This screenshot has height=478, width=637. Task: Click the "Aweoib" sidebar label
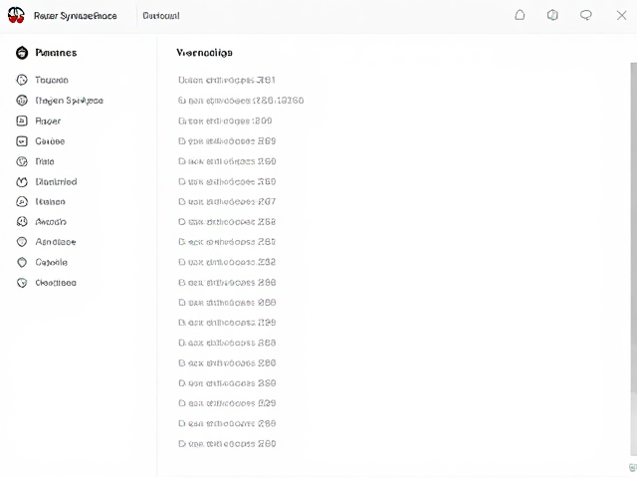click(51, 221)
